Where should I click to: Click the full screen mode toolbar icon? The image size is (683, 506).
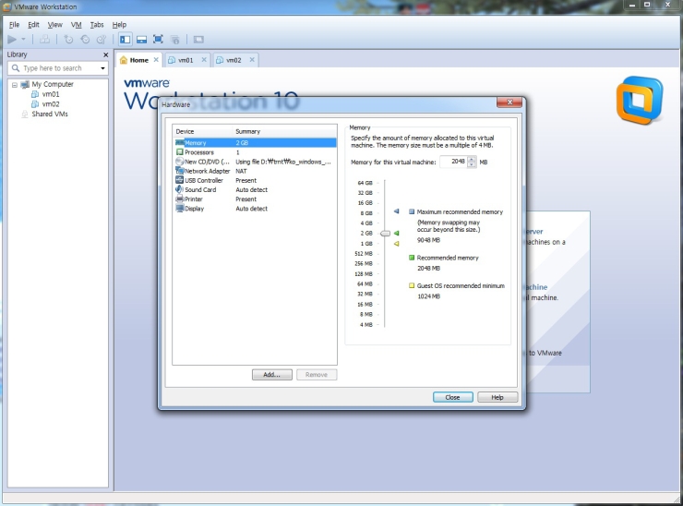pos(158,40)
